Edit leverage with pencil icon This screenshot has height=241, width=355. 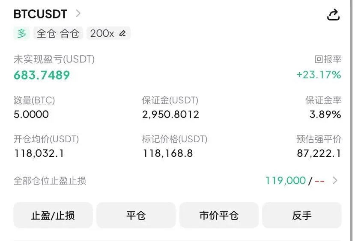coord(122,33)
